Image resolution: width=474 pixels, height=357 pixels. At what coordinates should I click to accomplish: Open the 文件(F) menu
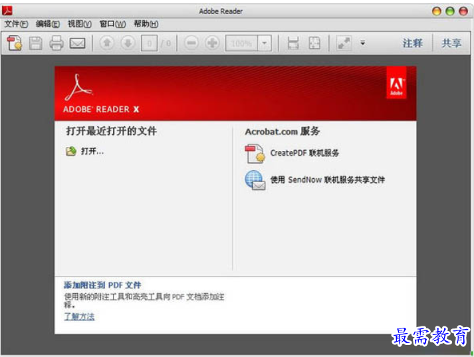16,24
